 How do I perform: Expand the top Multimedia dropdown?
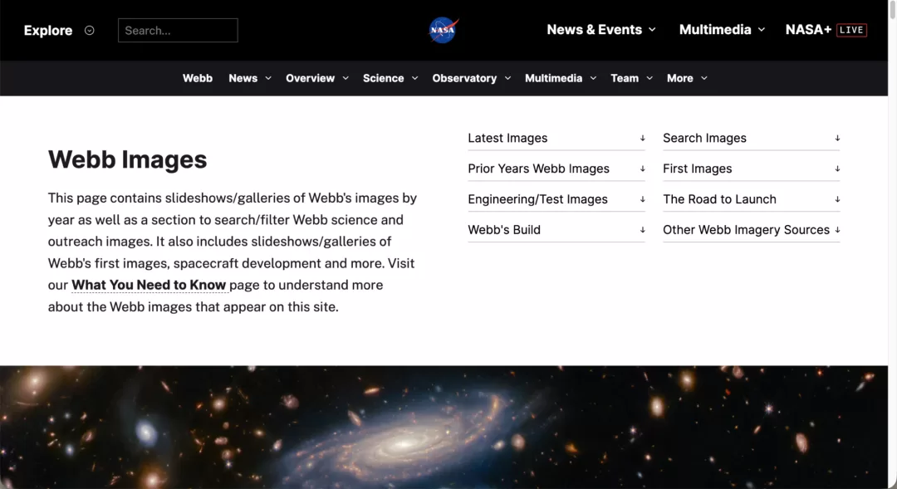(722, 30)
